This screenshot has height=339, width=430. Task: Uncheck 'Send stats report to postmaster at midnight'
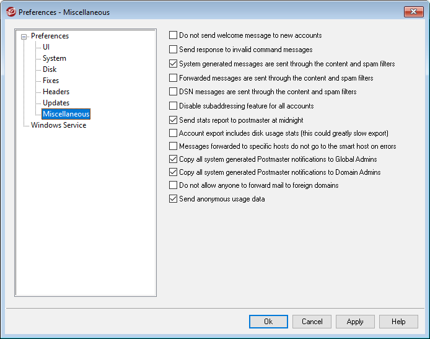pos(173,120)
